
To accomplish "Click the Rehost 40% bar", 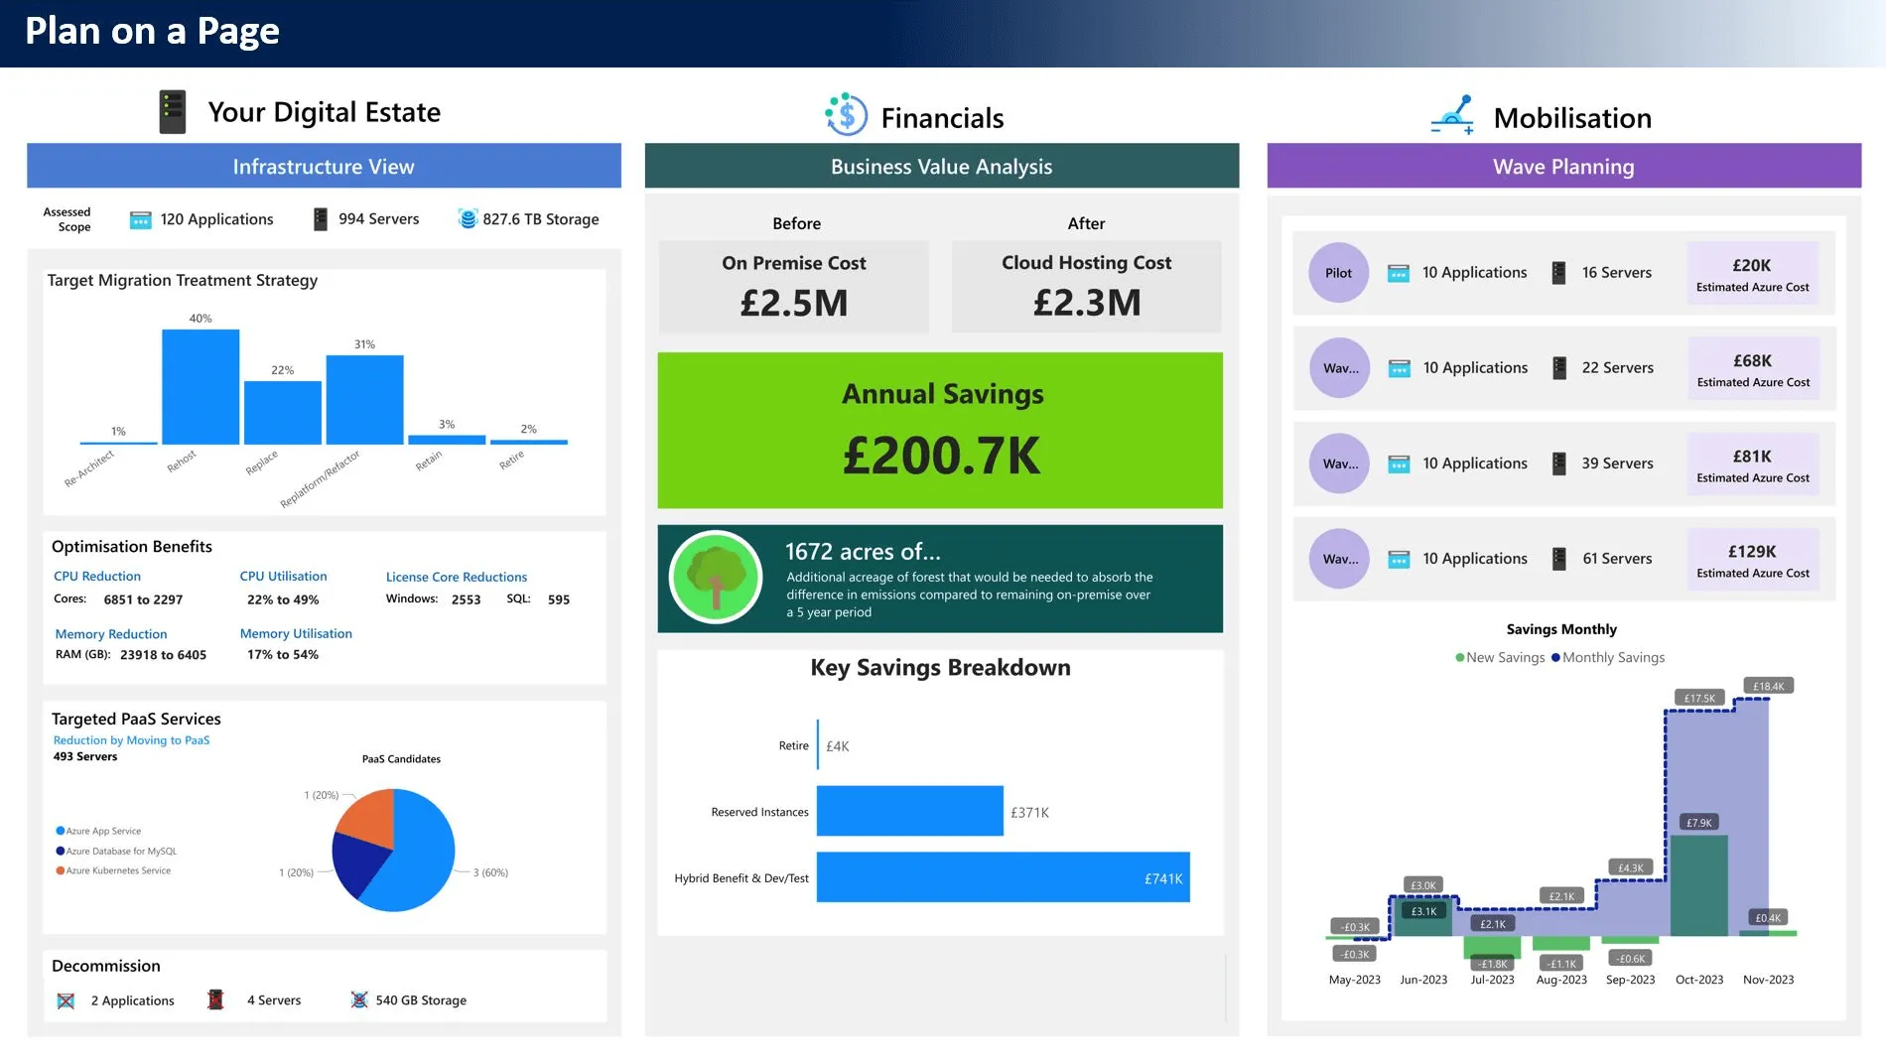I will click(201, 387).
